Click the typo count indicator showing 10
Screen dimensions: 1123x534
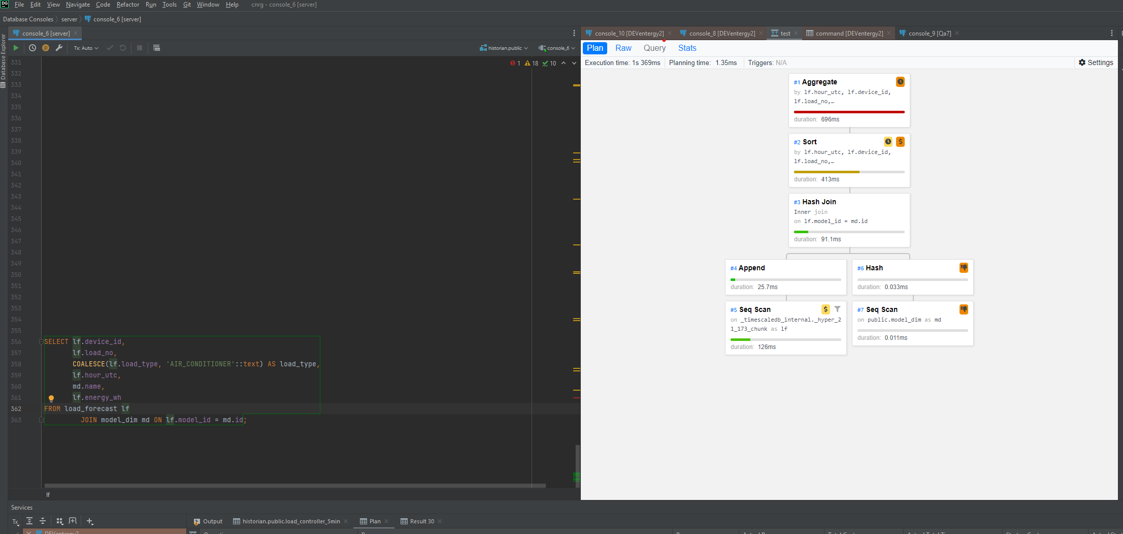click(549, 63)
